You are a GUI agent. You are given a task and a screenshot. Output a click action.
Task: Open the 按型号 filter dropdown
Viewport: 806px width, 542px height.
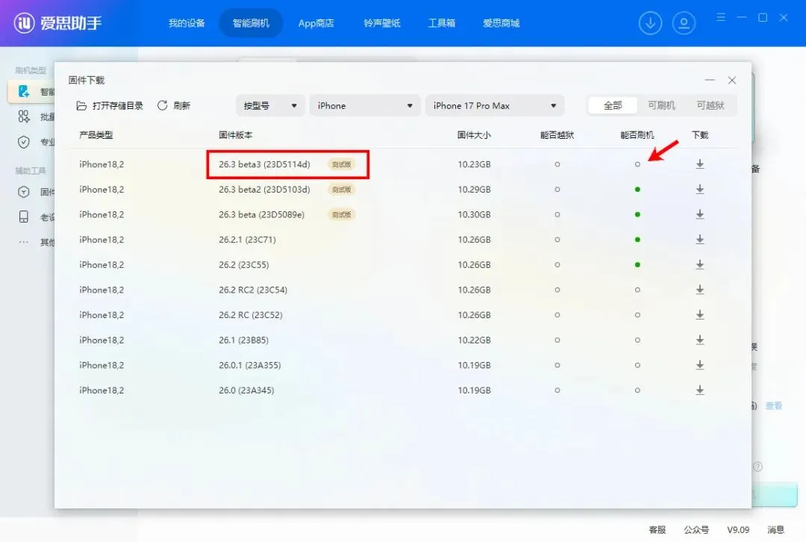[x=270, y=105]
